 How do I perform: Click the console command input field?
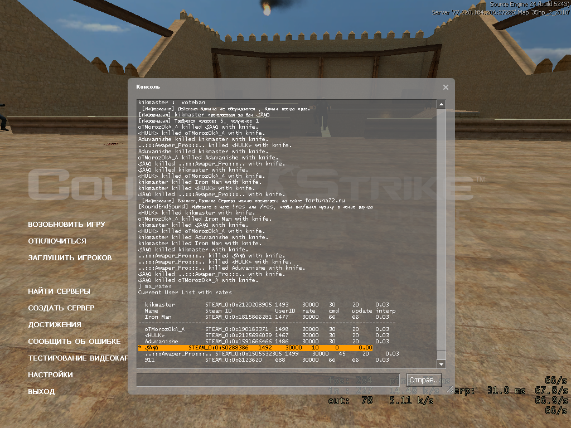pos(268,380)
